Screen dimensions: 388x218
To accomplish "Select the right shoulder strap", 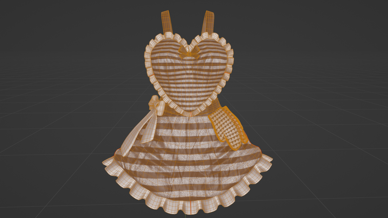I will pyautogui.click(x=208, y=22).
